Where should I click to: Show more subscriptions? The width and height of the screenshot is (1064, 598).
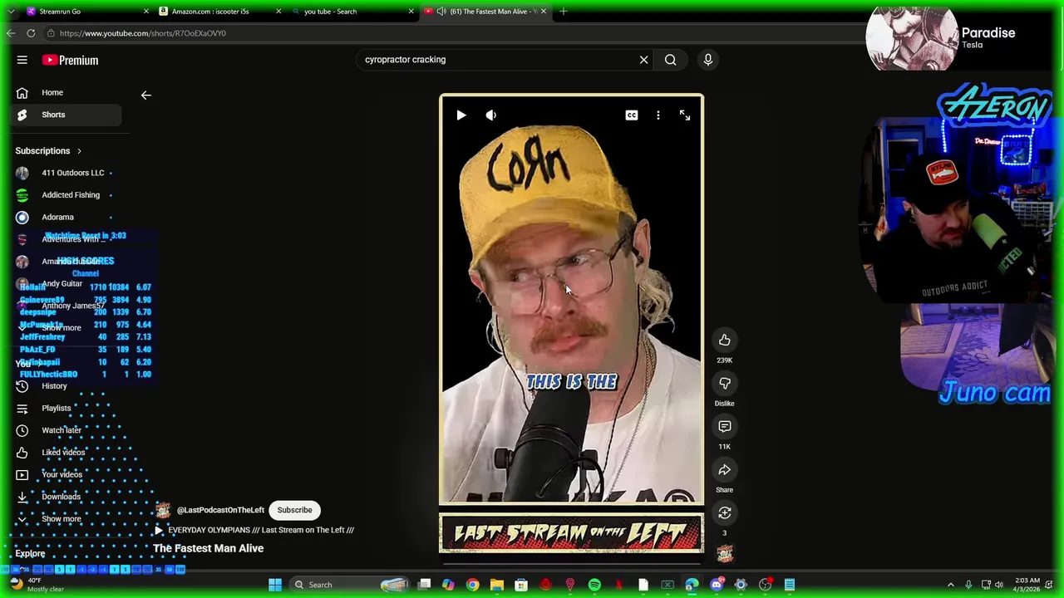click(x=61, y=328)
